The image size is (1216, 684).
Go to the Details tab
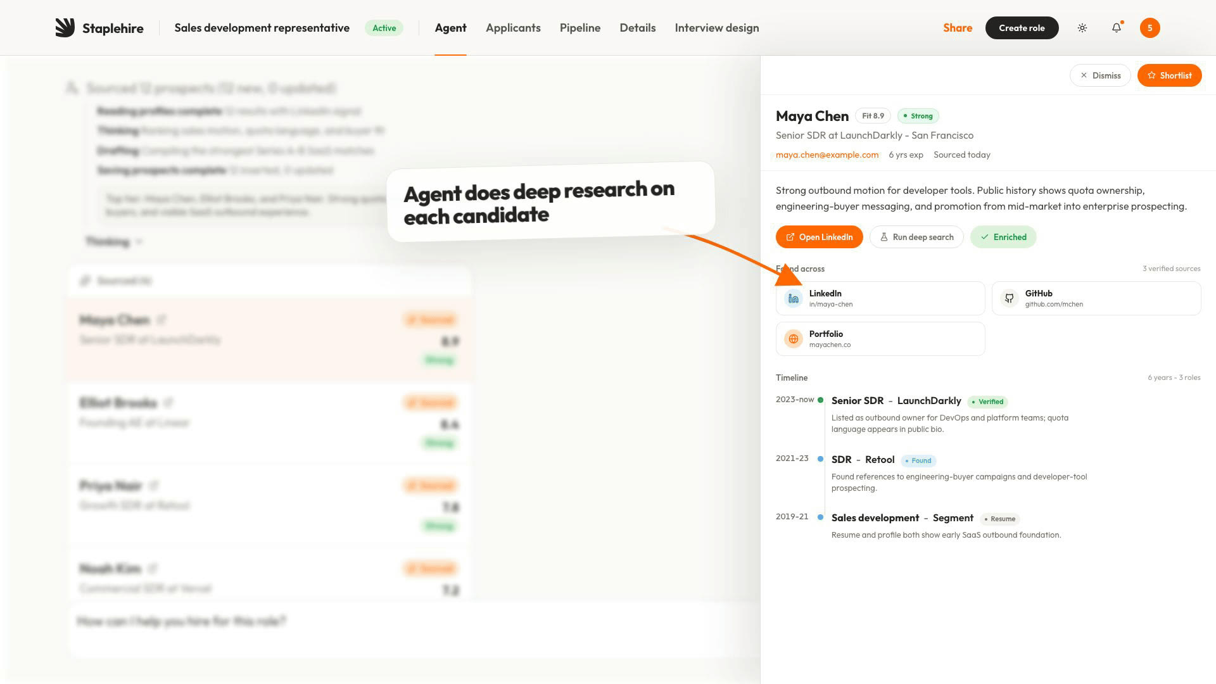click(638, 28)
